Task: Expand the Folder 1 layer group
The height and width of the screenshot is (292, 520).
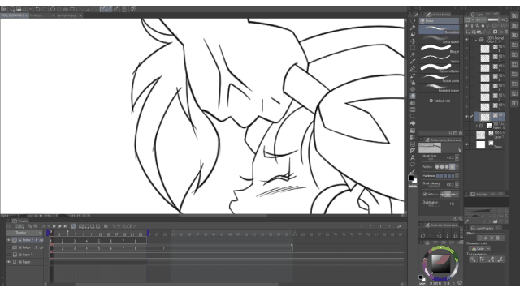Action: tap(477, 126)
